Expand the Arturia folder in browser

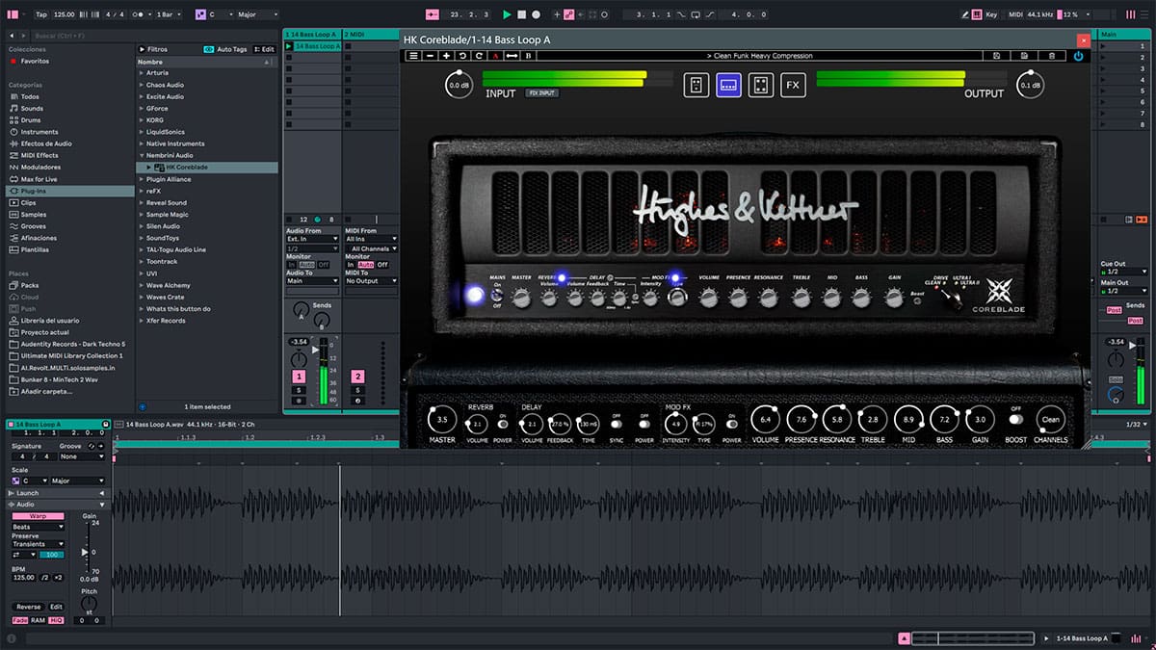142,73
